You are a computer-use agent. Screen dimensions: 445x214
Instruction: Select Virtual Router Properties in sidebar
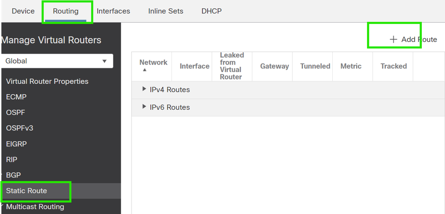click(x=47, y=81)
